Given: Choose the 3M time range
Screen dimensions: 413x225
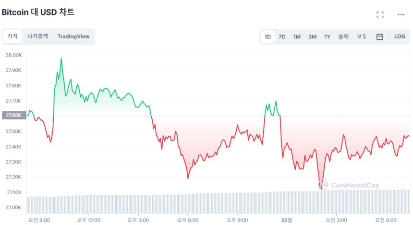Looking at the screenshot, I should coord(312,36).
